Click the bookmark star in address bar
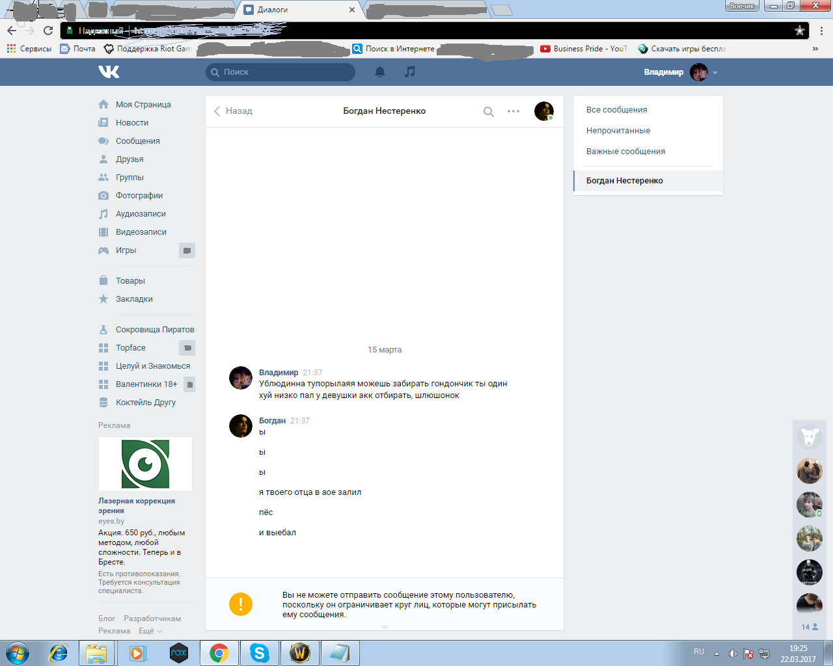This screenshot has height=666, width=833. 800,31
